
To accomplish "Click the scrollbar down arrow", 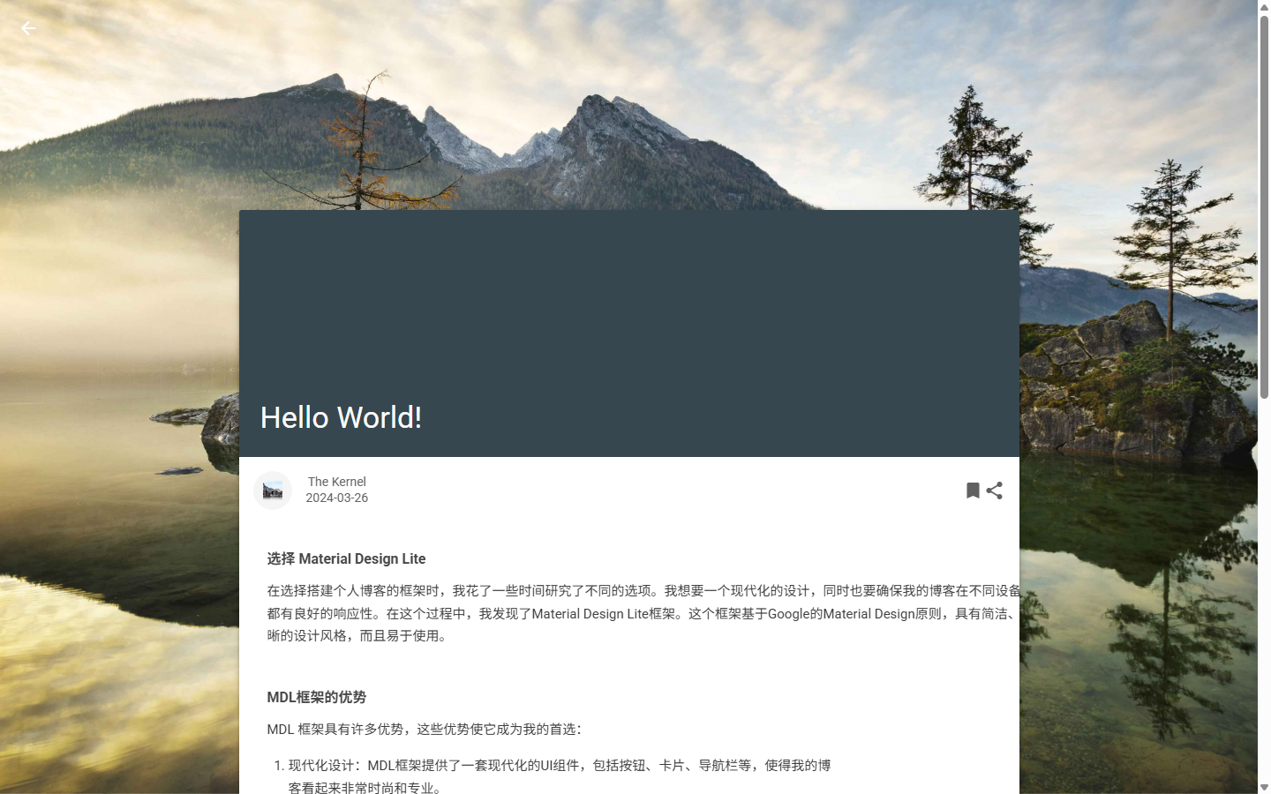I will coord(1264,787).
